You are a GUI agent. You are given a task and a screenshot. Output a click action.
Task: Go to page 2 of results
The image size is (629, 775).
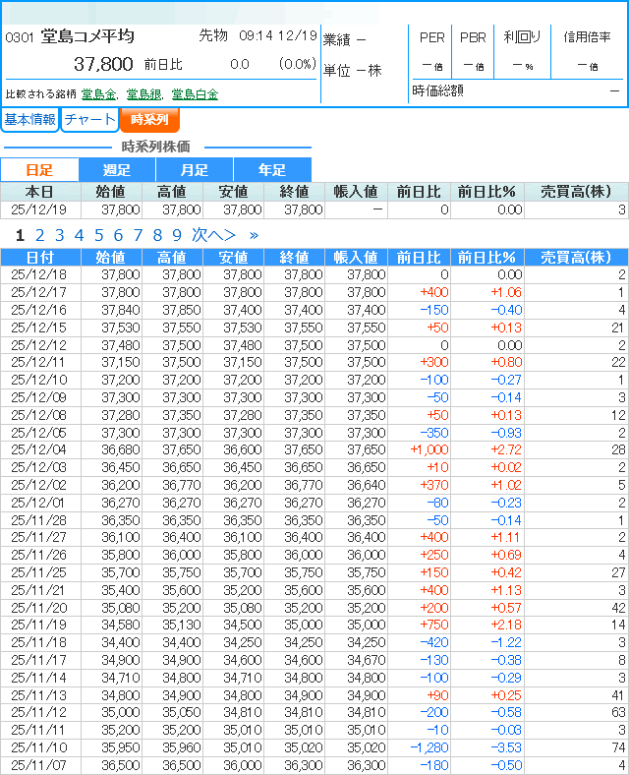pos(39,235)
